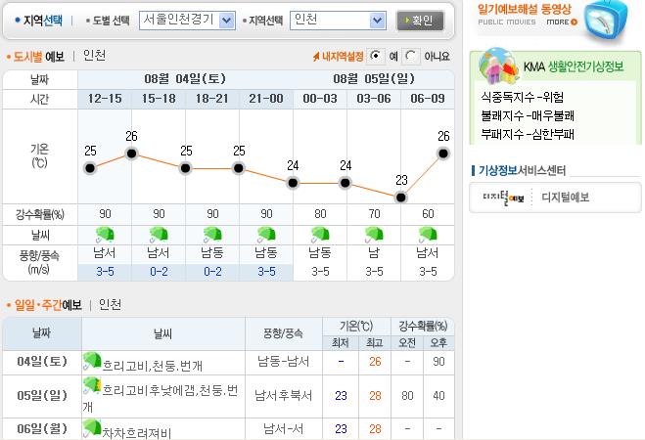Open 부패지수 -심한부패 link
Image resolution: width=645 pixels, height=440 pixels.
(x=528, y=134)
